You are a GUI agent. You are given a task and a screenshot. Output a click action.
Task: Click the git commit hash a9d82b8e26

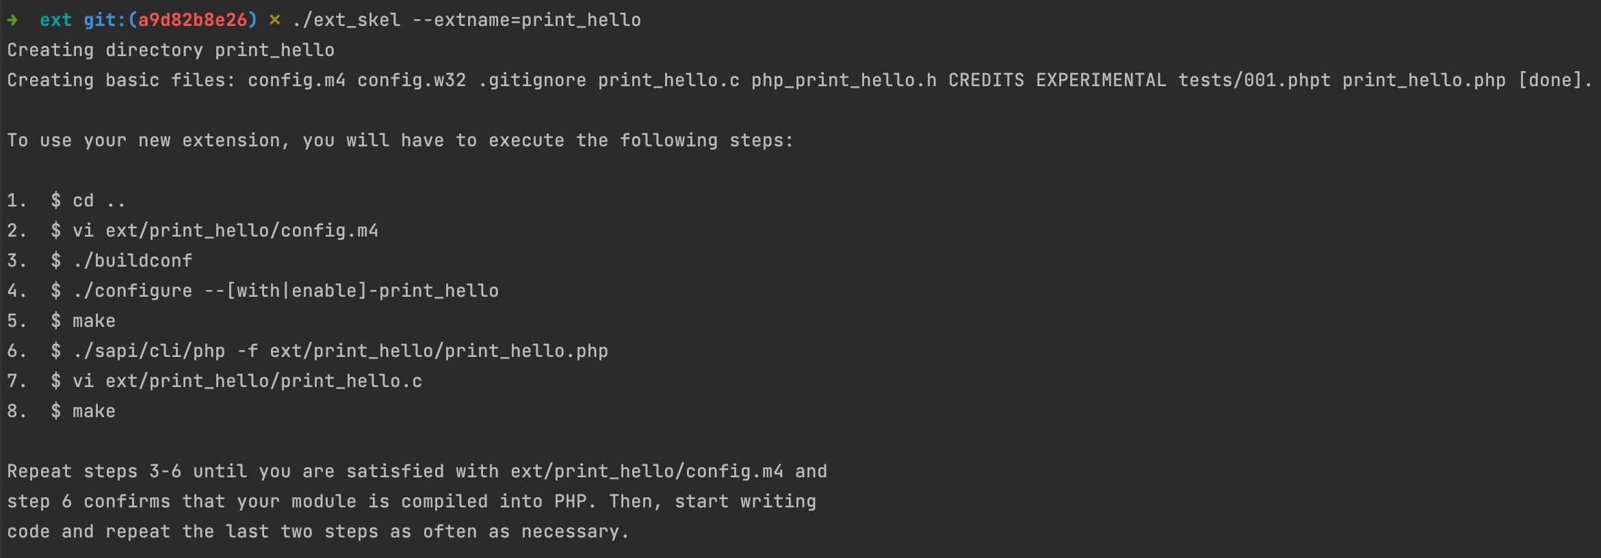(192, 20)
